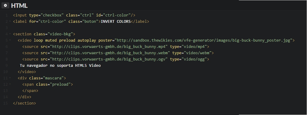The width and height of the screenshot is (307, 115).
Task: Click the big-buck-bunny_poster.jpg poster URL
Action: (x=204, y=40)
